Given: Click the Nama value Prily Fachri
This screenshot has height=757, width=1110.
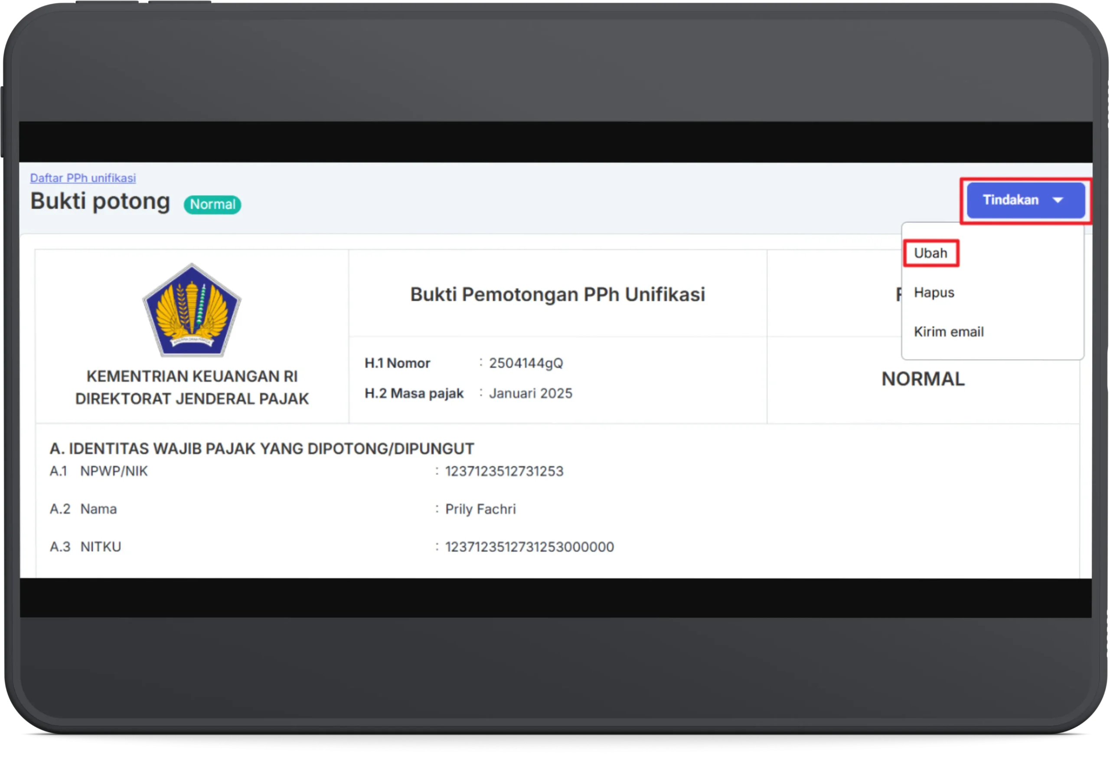Looking at the screenshot, I should tap(480, 509).
